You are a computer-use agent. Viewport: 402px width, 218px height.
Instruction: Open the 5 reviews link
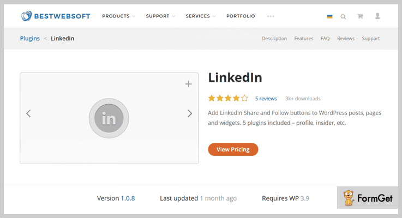[x=266, y=99]
